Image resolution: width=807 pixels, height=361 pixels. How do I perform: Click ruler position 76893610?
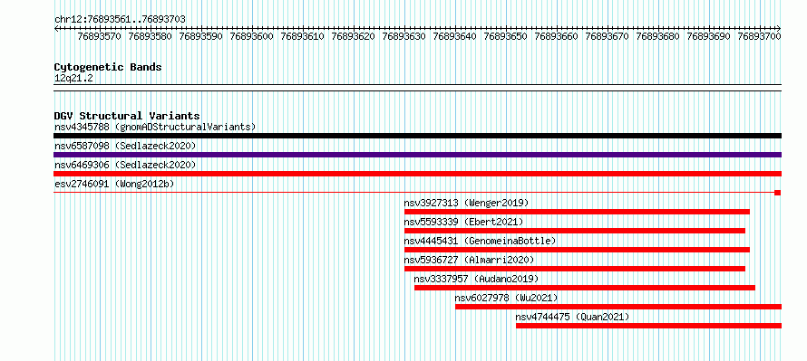[x=303, y=36]
